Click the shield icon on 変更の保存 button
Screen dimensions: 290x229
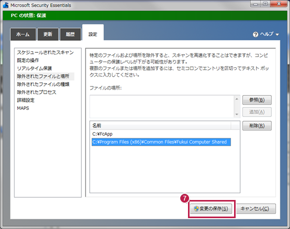click(x=196, y=209)
